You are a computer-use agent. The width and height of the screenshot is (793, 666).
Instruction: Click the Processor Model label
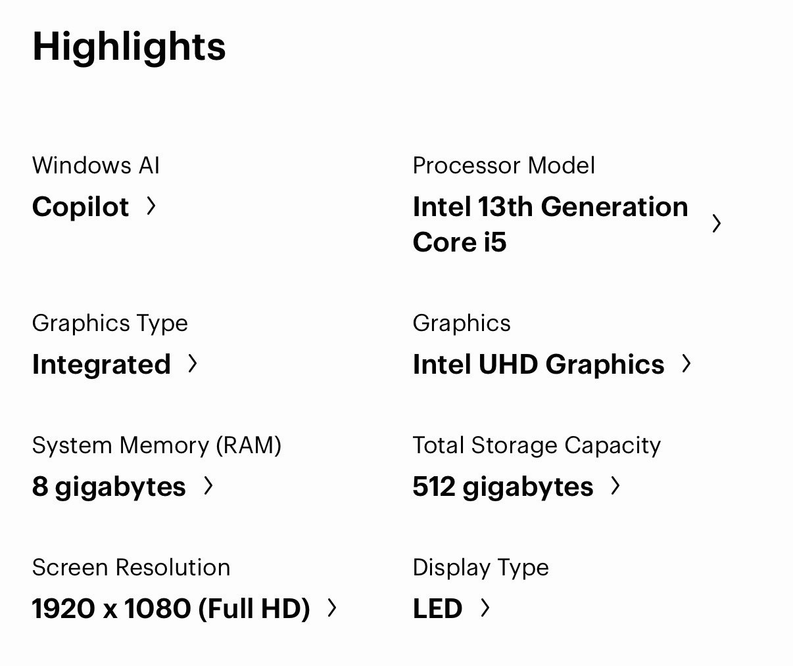(x=504, y=166)
